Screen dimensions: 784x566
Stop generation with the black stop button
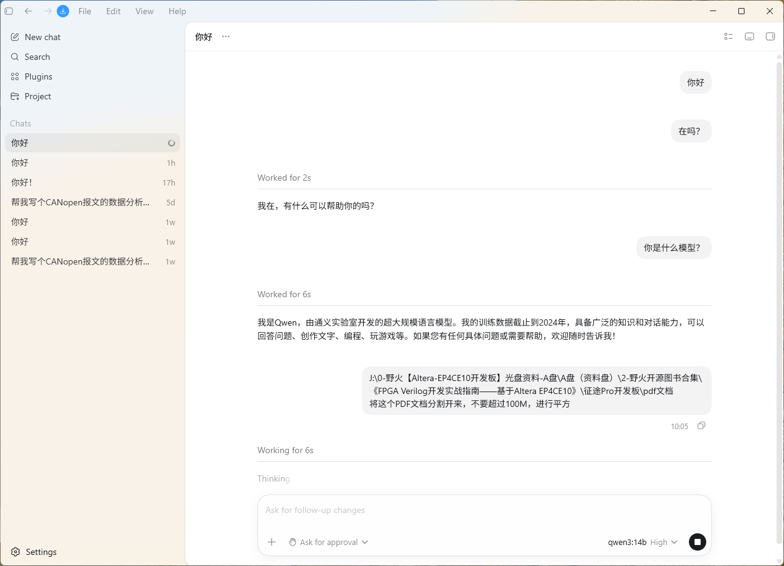(x=698, y=542)
